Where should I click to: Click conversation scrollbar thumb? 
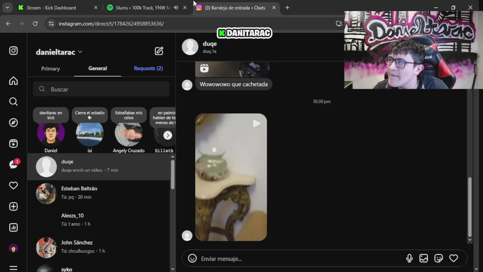[470, 207]
